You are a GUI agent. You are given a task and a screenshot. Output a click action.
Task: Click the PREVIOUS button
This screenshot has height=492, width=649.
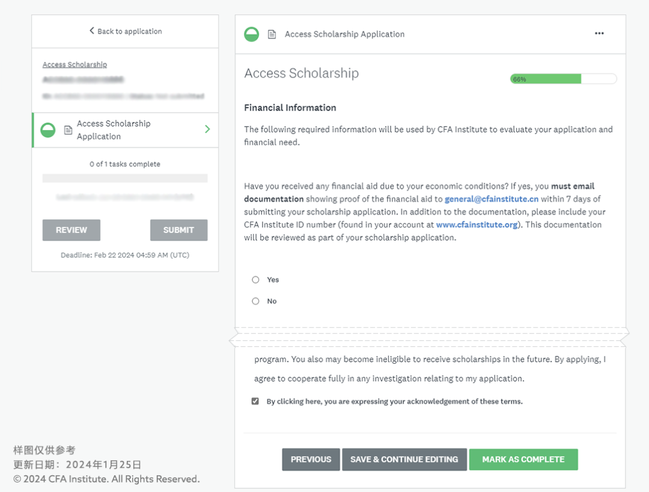[x=311, y=460]
